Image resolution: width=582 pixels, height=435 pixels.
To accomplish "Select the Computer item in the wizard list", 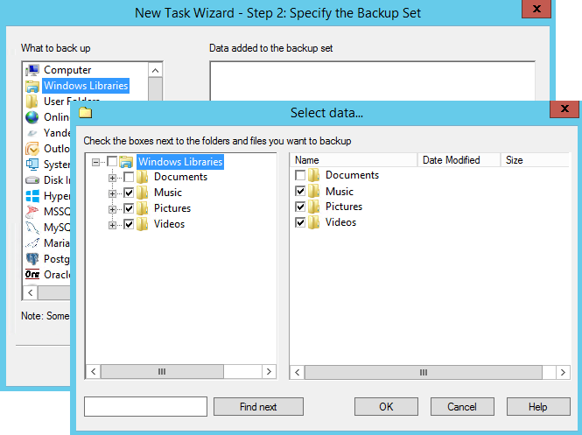I will [67, 70].
